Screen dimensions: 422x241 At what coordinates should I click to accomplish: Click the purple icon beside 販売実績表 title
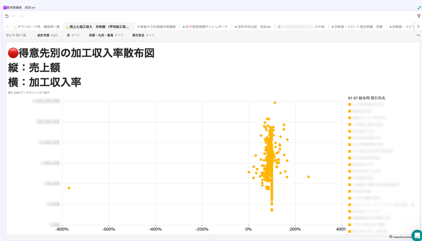(x=5, y=7)
